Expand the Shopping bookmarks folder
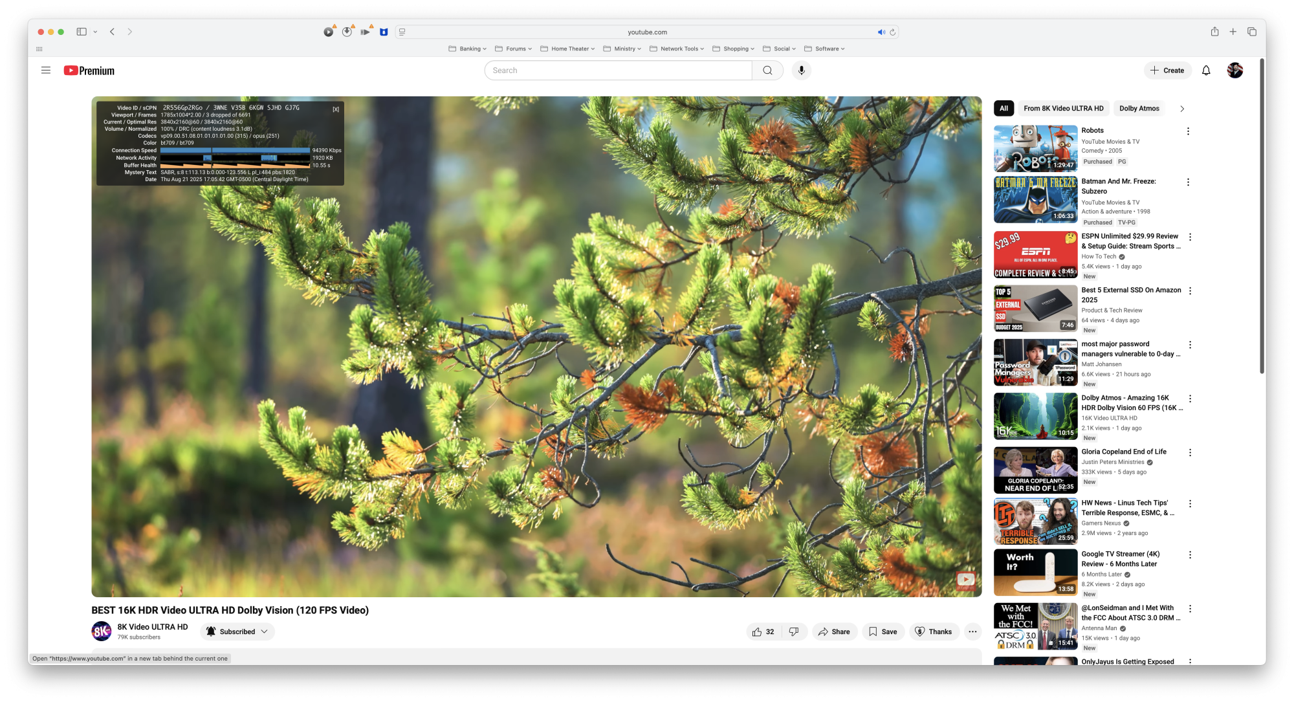 (733, 49)
